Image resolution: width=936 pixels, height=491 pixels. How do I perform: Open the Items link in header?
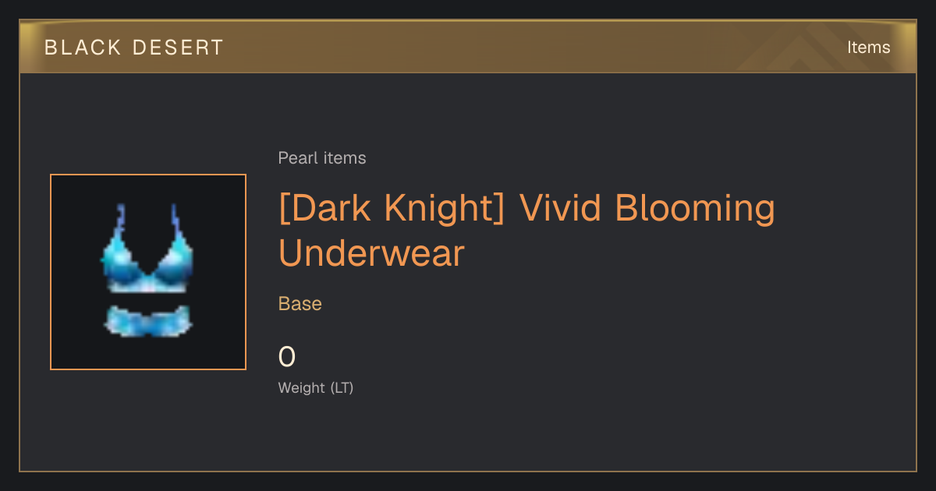coord(868,48)
